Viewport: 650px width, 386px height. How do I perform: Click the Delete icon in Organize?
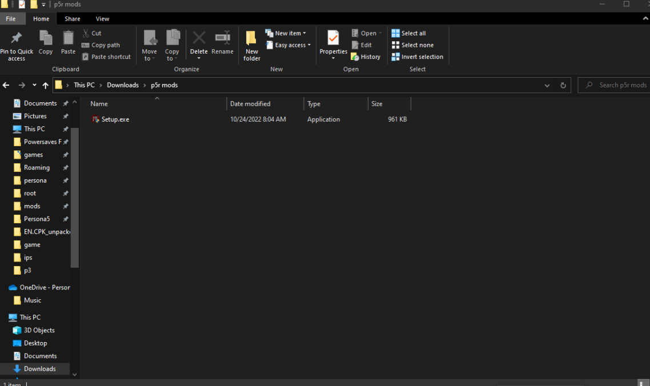tap(199, 39)
